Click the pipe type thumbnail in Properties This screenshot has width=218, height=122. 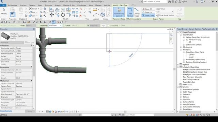pyautogui.click(x=5, y=36)
